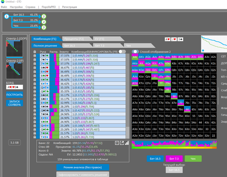Click the lock icon beside hand 6♠6♥
The image size is (227, 177).
(x=35, y=68)
